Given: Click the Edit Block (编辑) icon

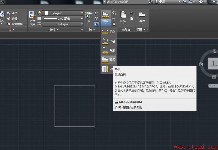Looking at the screenshot, I should click(x=9, y=19).
